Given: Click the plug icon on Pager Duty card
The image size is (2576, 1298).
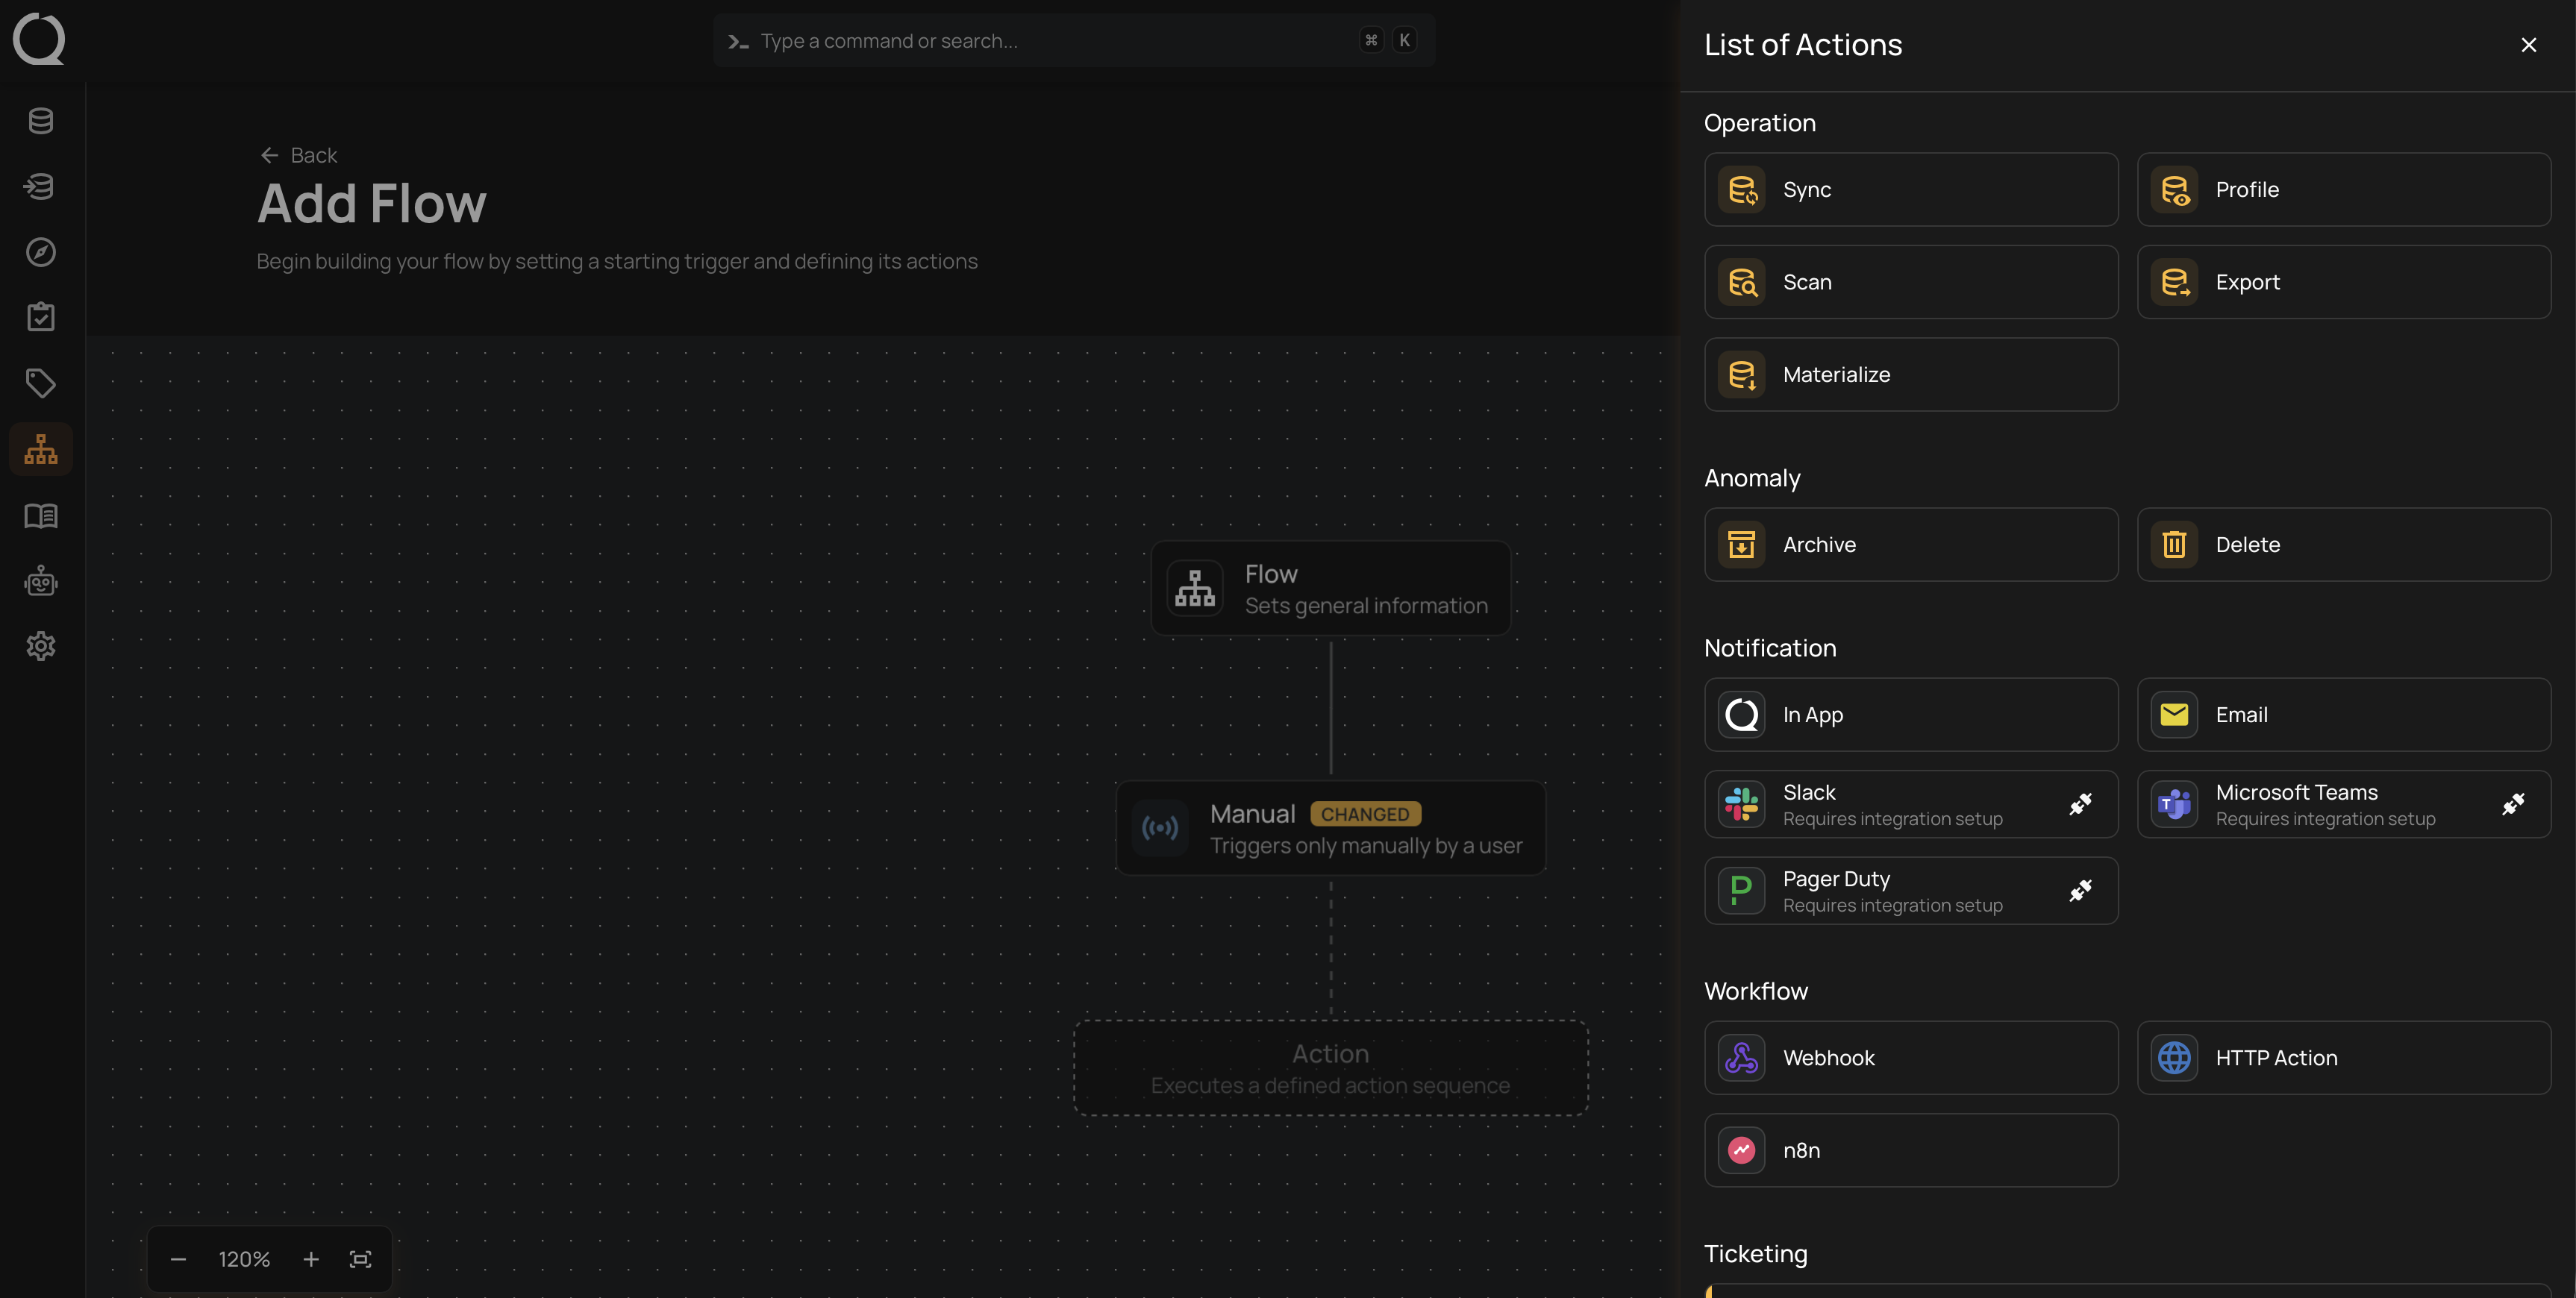Looking at the screenshot, I should pos(2080,891).
